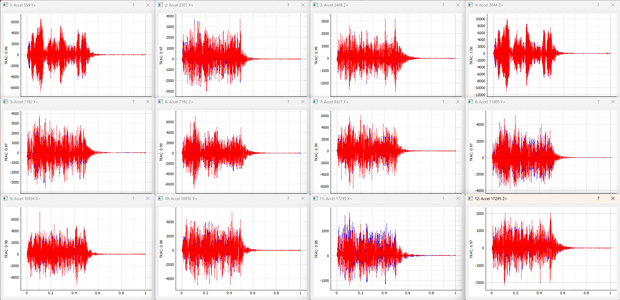Click the plot window icon of "4: Accel 2644 Z+"

pyautogui.click(x=470, y=5)
